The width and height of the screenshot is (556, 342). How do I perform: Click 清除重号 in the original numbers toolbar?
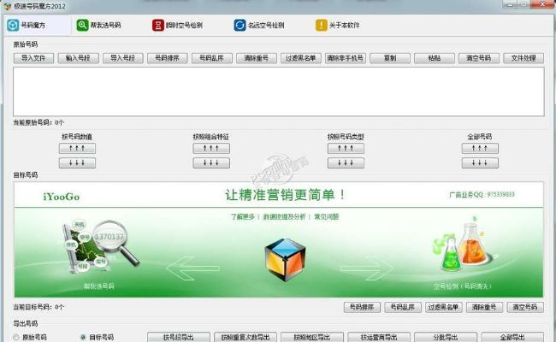pyautogui.click(x=257, y=58)
